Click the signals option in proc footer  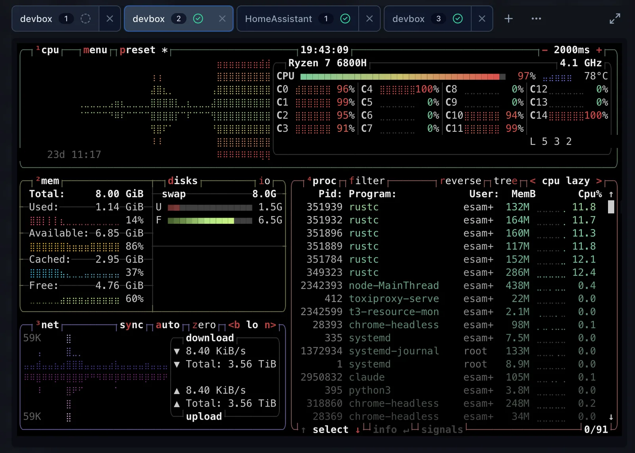pos(442,430)
